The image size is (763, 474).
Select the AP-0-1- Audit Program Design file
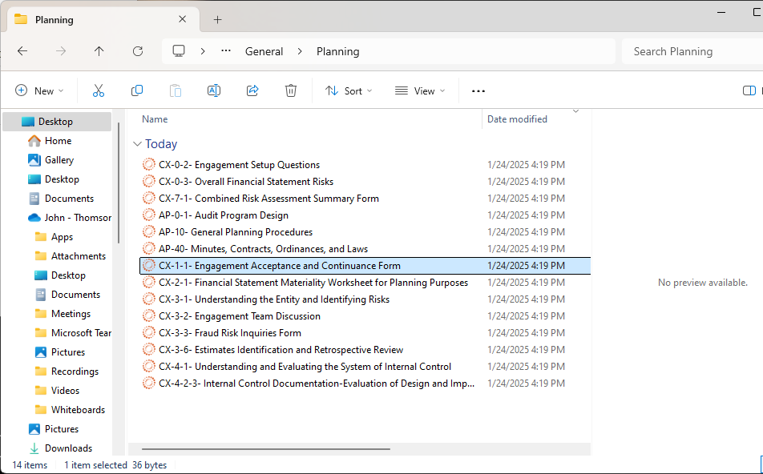pyautogui.click(x=223, y=215)
